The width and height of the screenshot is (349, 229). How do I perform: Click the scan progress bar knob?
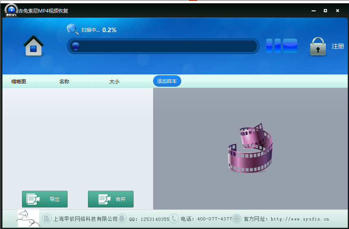(x=76, y=46)
